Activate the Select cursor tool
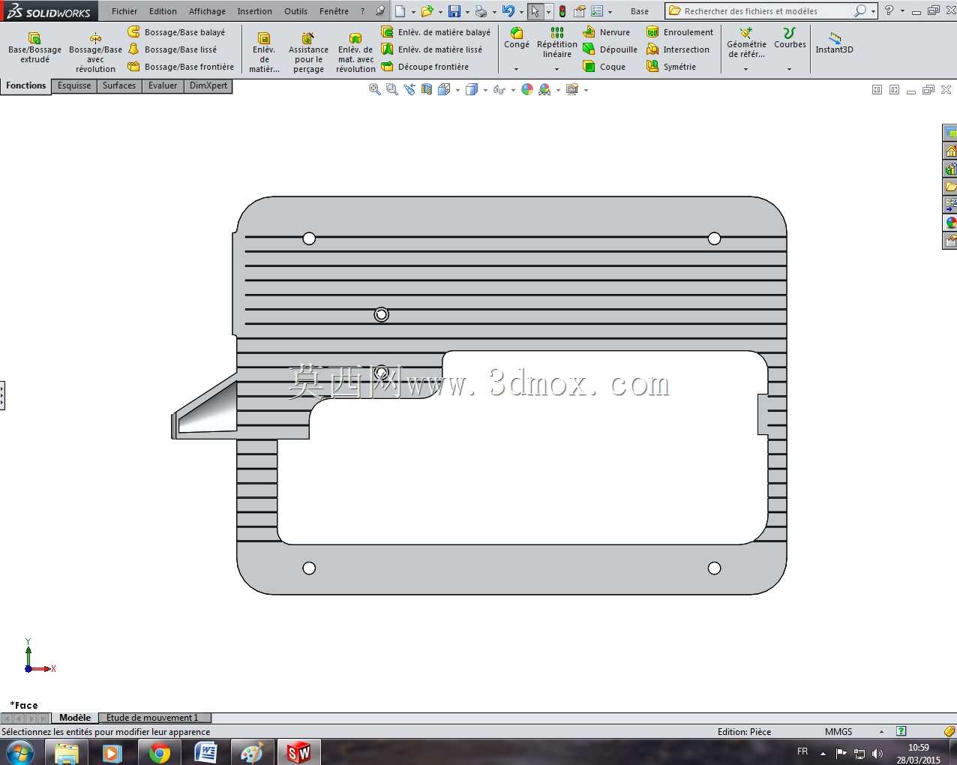Image resolution: width=957 pixels, height=765 pixels. click(x=535, y=11)
